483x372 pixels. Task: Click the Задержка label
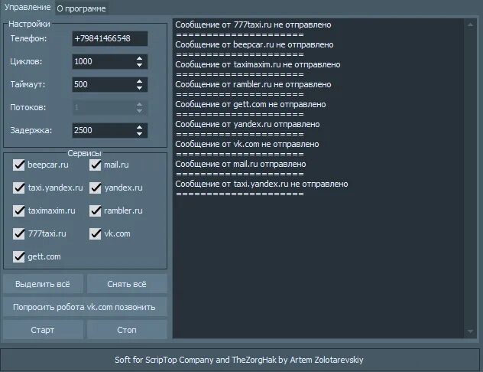[31, 130]
